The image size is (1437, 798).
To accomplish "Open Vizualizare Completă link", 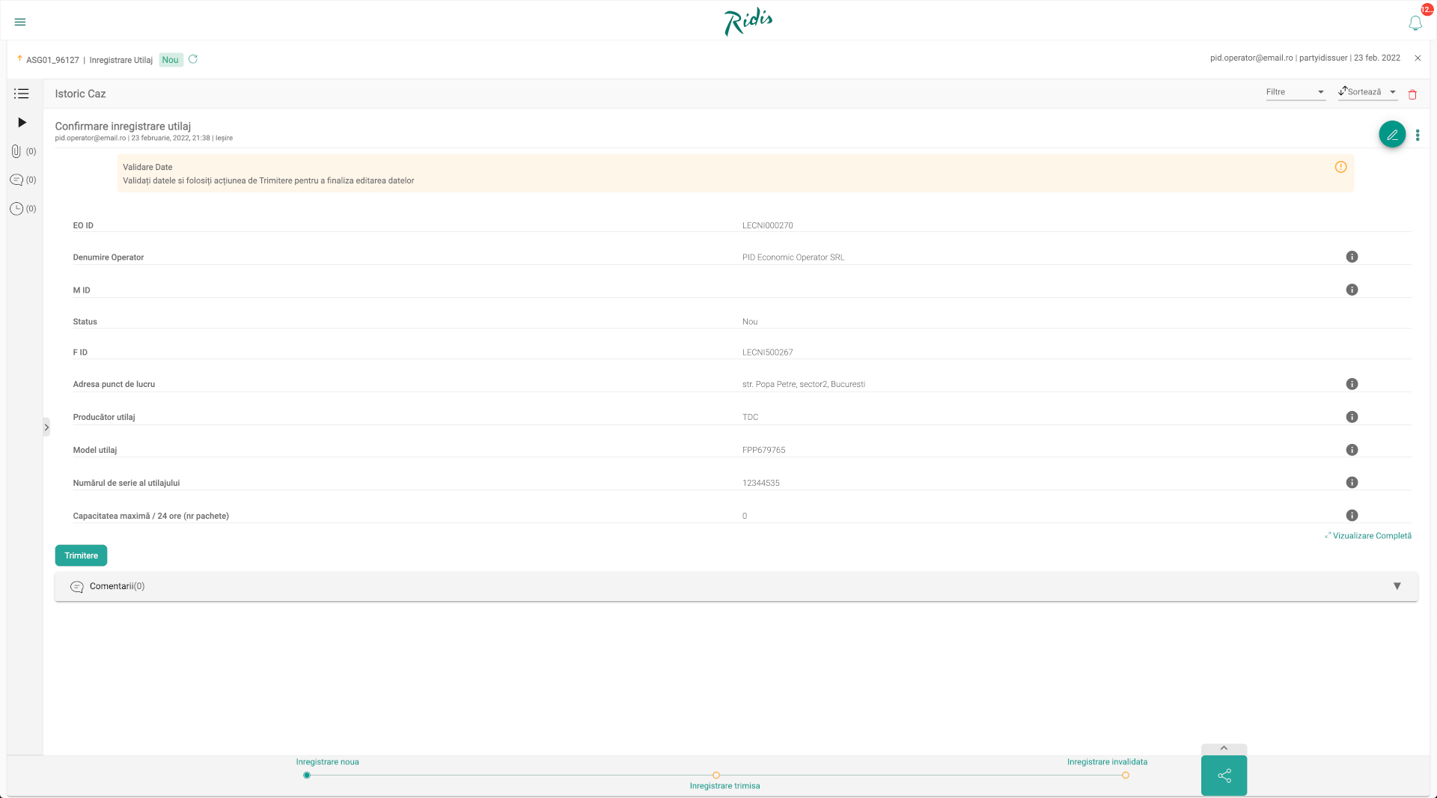I will click(x=1368, y=536).
